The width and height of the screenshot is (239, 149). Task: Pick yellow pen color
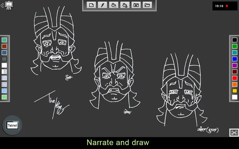pyautogui.click(x=235, y=91)
